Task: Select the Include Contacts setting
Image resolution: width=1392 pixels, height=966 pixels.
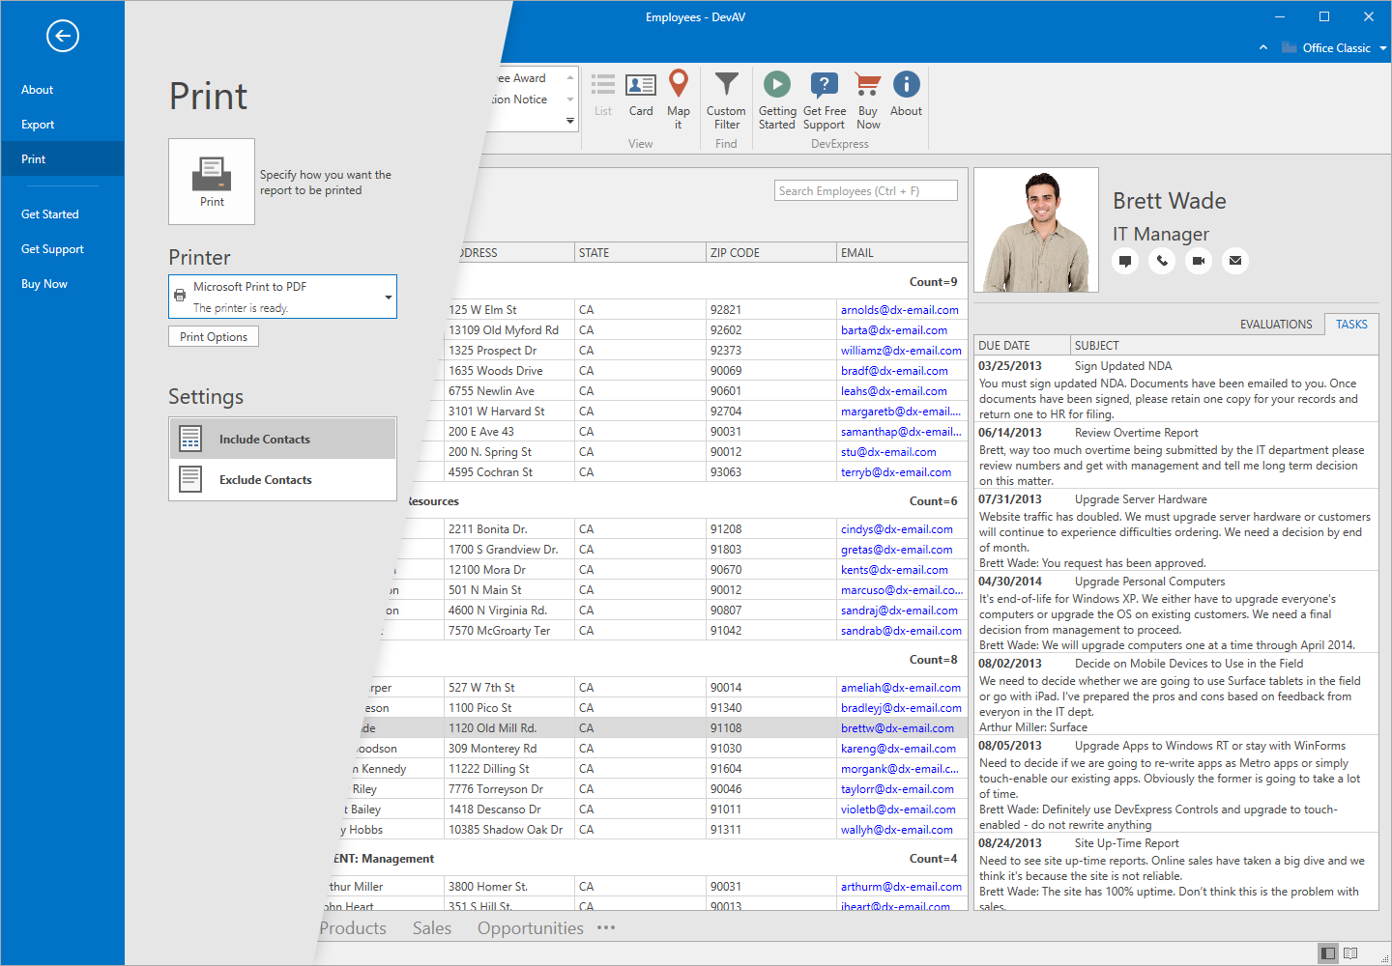Action: 283,440
